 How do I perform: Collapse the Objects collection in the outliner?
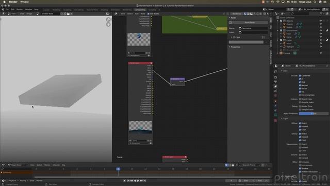(x=278, y=21)
